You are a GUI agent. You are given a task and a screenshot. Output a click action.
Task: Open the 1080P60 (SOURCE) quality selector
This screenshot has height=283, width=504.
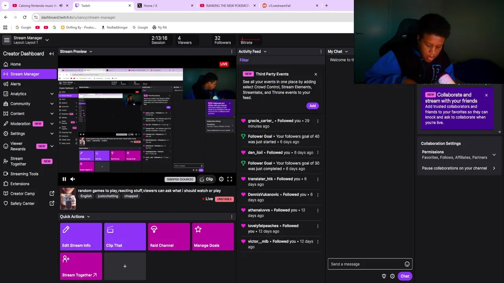(x=180, y=179)
